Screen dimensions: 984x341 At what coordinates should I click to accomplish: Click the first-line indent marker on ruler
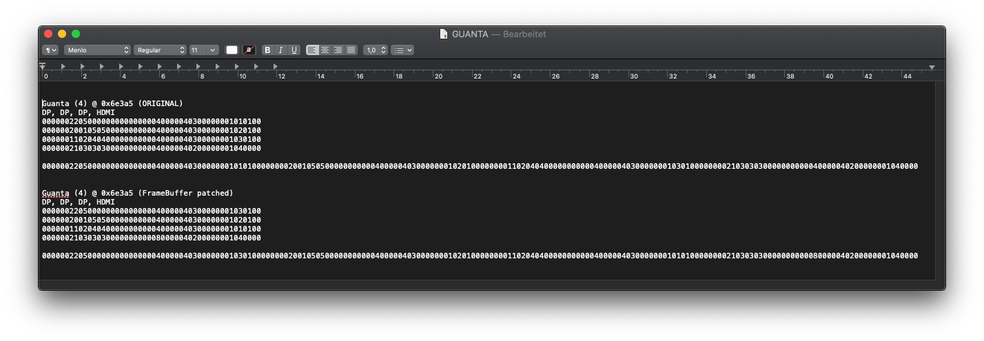click(42, 64)
